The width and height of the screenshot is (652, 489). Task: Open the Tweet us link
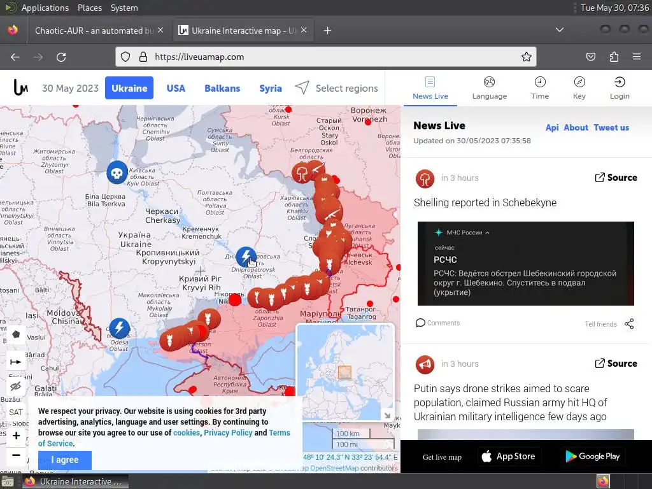click(611, 127)
